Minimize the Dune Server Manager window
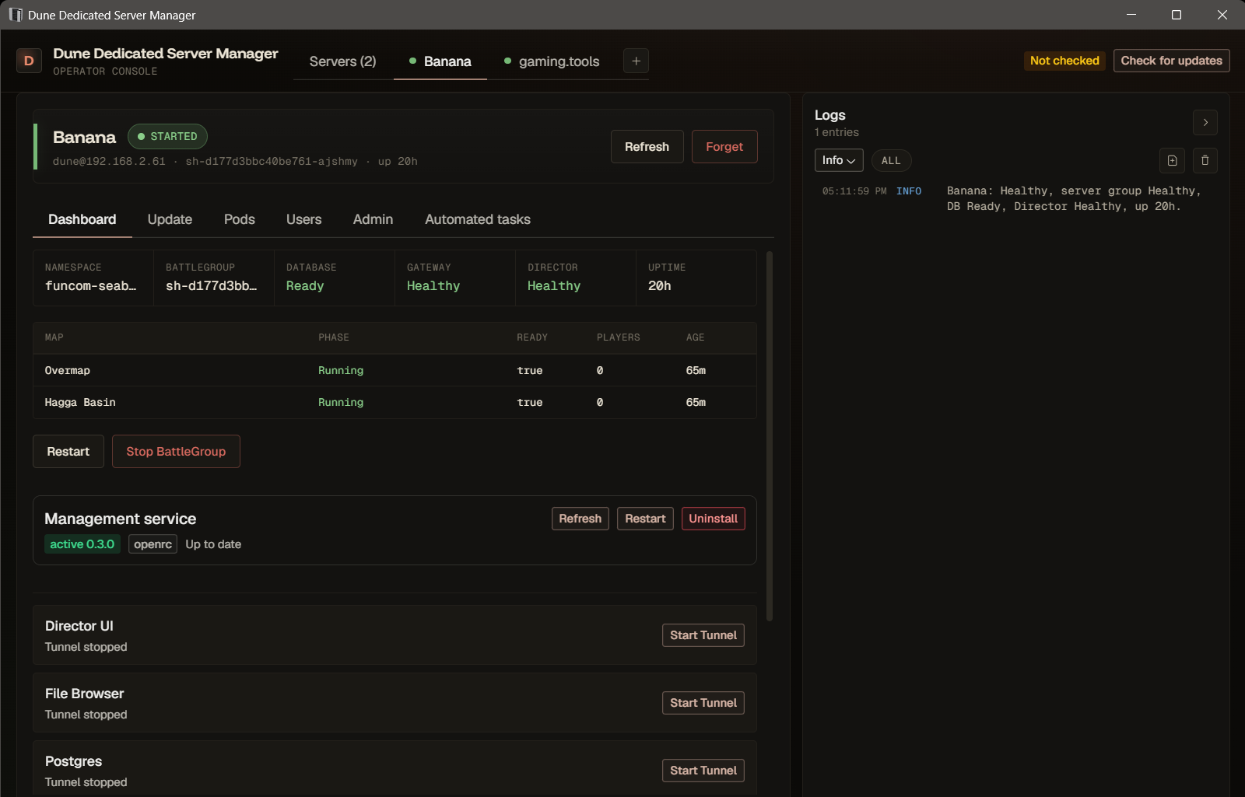This screenshot has width=1245, height=797. click(x=1131, y=15)
